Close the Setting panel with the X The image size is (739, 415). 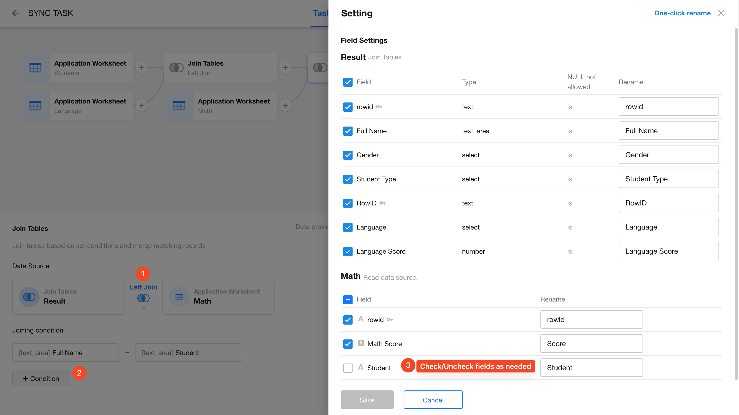coord(721,13)
